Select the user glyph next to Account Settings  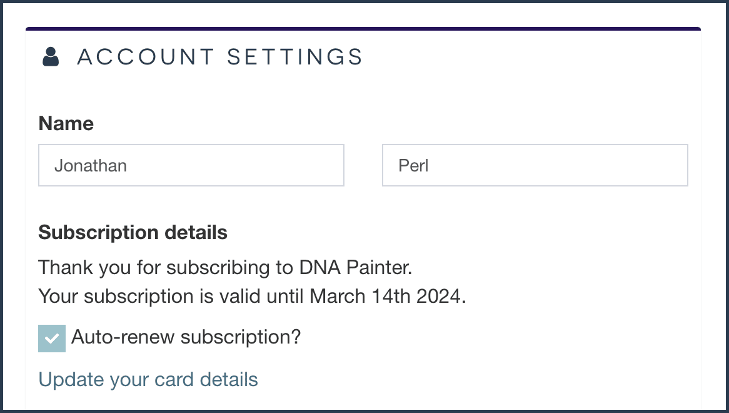(x=50, y=56)
